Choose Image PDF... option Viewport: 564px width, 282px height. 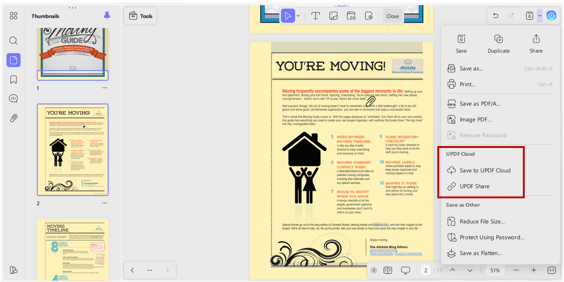pos(500,119)
